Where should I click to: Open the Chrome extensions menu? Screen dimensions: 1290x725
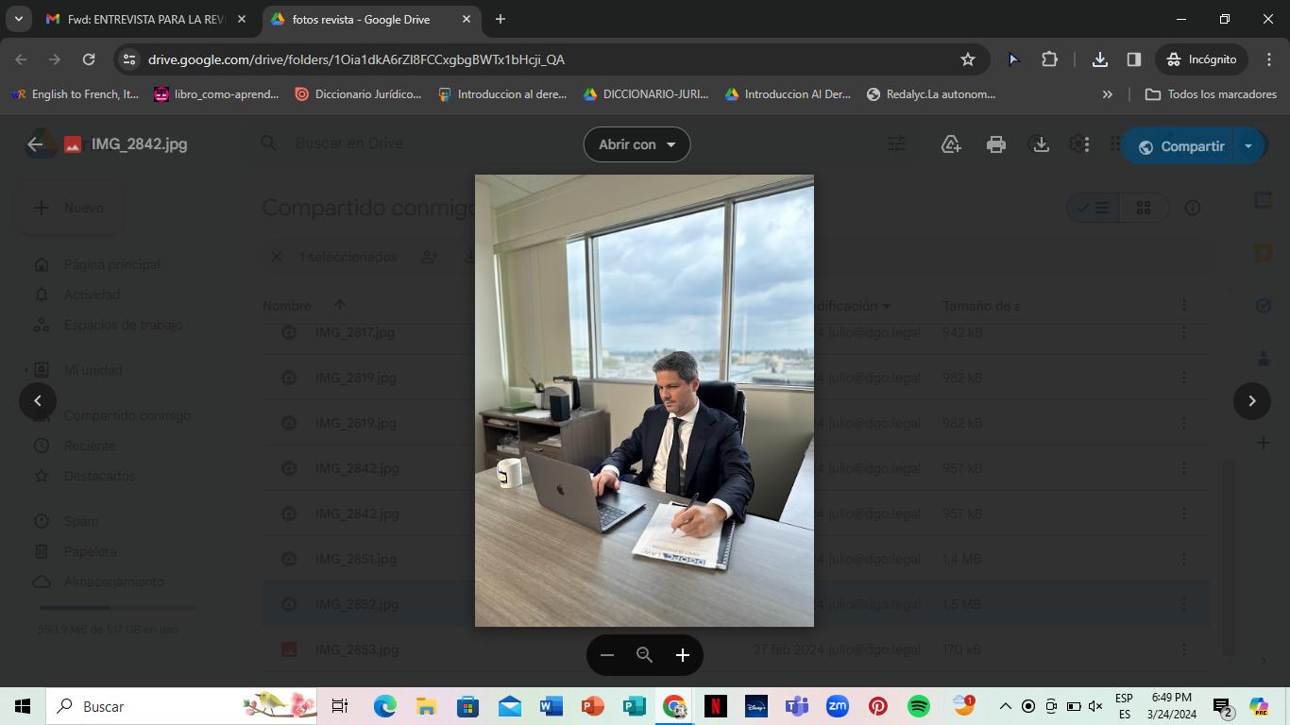click(x=1049, y=59)
